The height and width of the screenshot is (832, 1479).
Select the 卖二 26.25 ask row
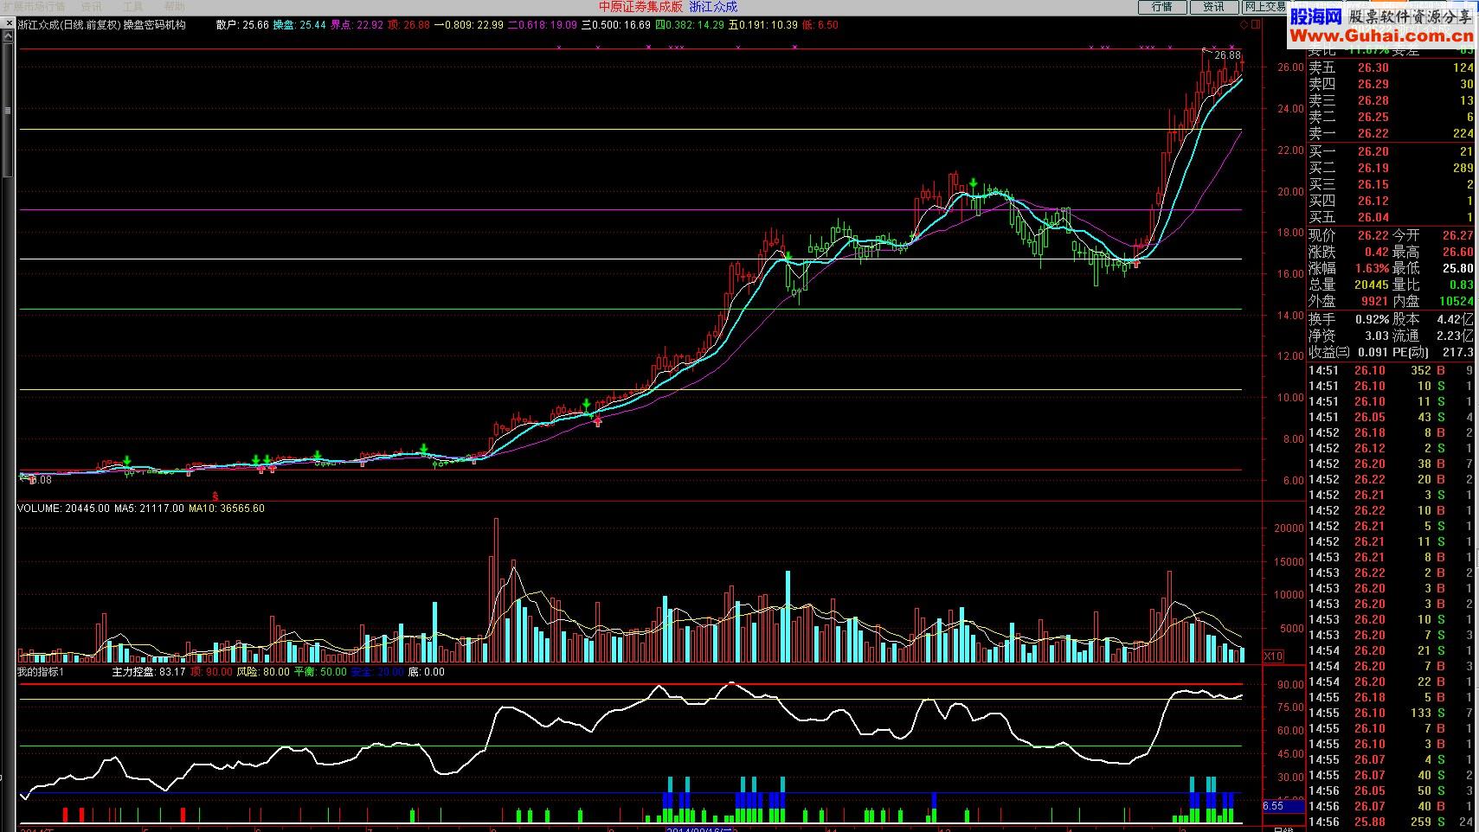[1391, 117]
